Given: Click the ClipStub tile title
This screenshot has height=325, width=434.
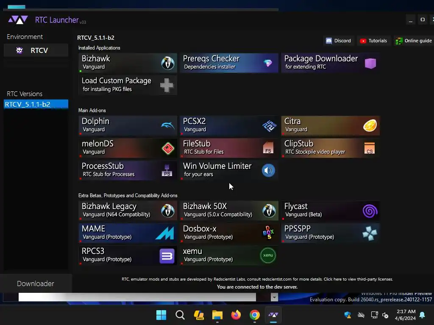Looking at the screenshot, I should click(x=299, y=144).
